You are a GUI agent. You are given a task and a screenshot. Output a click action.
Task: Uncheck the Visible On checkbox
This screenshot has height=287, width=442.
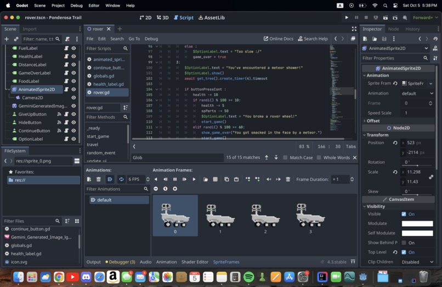[x=404, y=214]
